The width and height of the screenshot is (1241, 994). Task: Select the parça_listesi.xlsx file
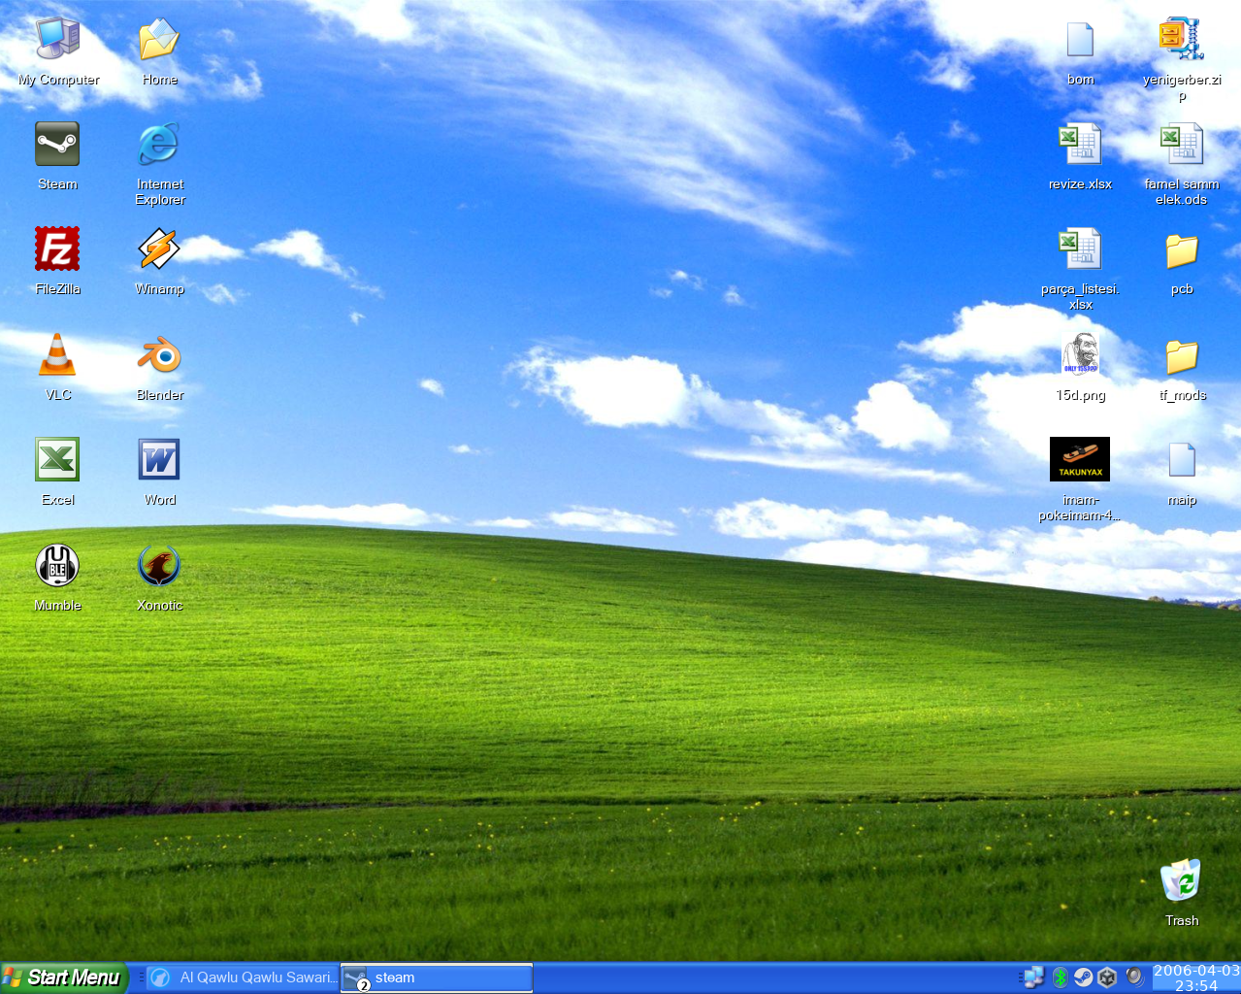tap(1080, 249)
